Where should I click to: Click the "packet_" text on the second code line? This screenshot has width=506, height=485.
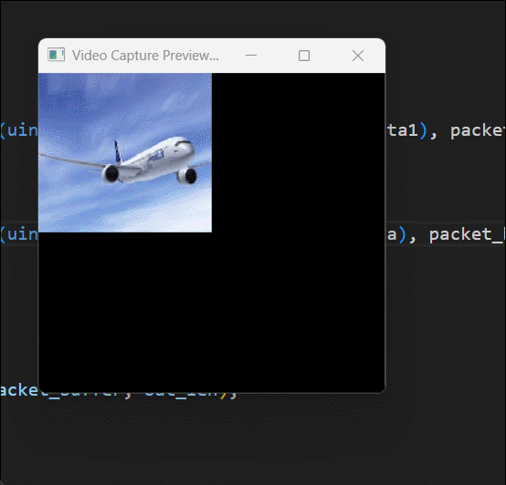pyautogui.click(x=467, y=235)
